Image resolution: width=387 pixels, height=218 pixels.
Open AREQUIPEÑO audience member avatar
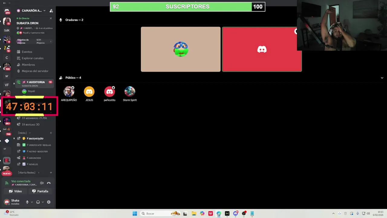coord(69,91)
